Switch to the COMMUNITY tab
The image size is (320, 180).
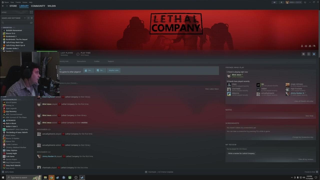[38, 6]
